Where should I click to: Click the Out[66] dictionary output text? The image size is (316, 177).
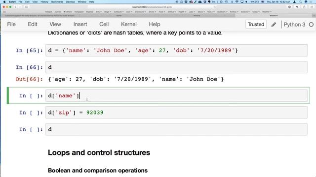pyautogui.click(x=136, y=79)
